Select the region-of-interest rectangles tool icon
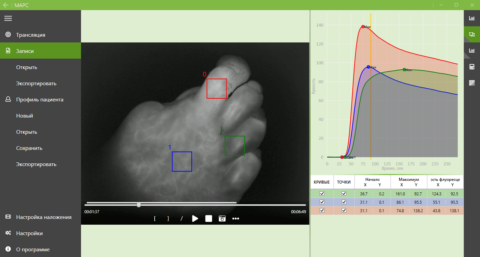 click(472, 34)
